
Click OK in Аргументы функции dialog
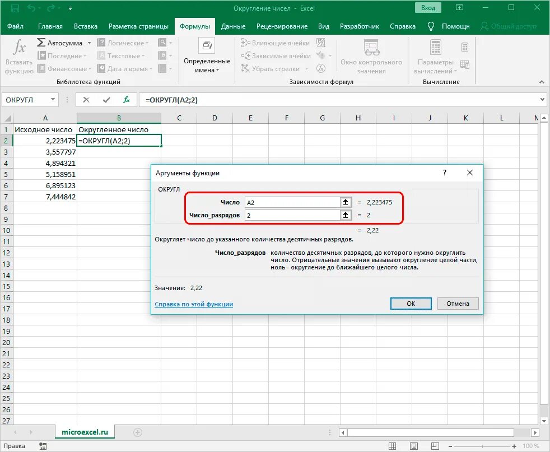tap(411, 304)
